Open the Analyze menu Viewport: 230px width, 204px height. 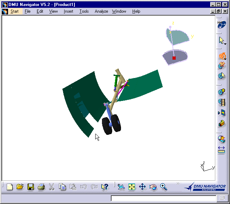point(101,11)
